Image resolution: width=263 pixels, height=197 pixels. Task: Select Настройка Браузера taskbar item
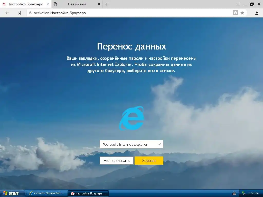coord(88,193)
